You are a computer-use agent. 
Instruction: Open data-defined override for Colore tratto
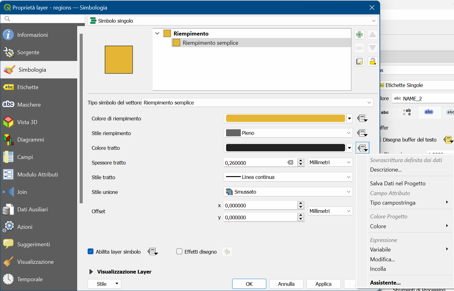pyautogui.click(x=362, y=148)
